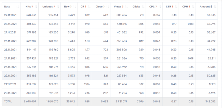
Task: Sort by CPM column arrows
Action: coord(193,7)
